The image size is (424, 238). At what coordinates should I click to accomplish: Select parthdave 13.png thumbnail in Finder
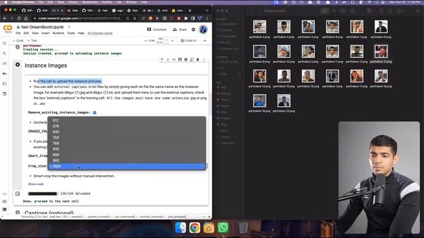381,52
